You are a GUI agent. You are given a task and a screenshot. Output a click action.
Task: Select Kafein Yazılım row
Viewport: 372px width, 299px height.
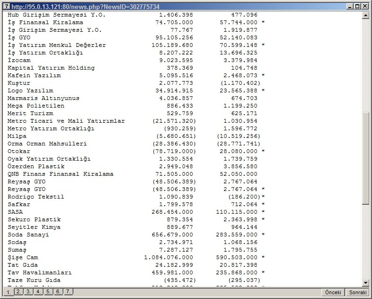point(136,75)
